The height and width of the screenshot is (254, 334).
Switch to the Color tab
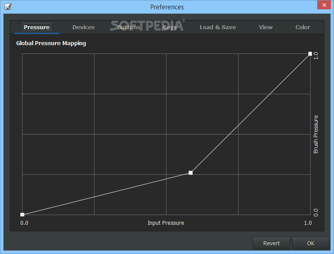click(303, 27)
